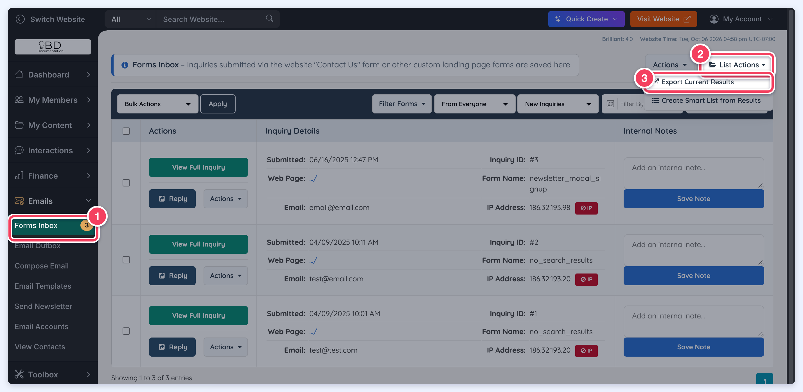The image size is (803, 392).
Task: Click Reply for test@email.com inquiry
Action: [172, 275]
